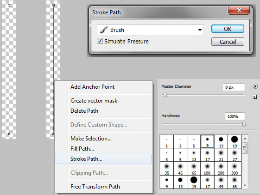The image size is (260, 195).
Task: Click the brush list scroll down arrow
Action: point(245,186)
